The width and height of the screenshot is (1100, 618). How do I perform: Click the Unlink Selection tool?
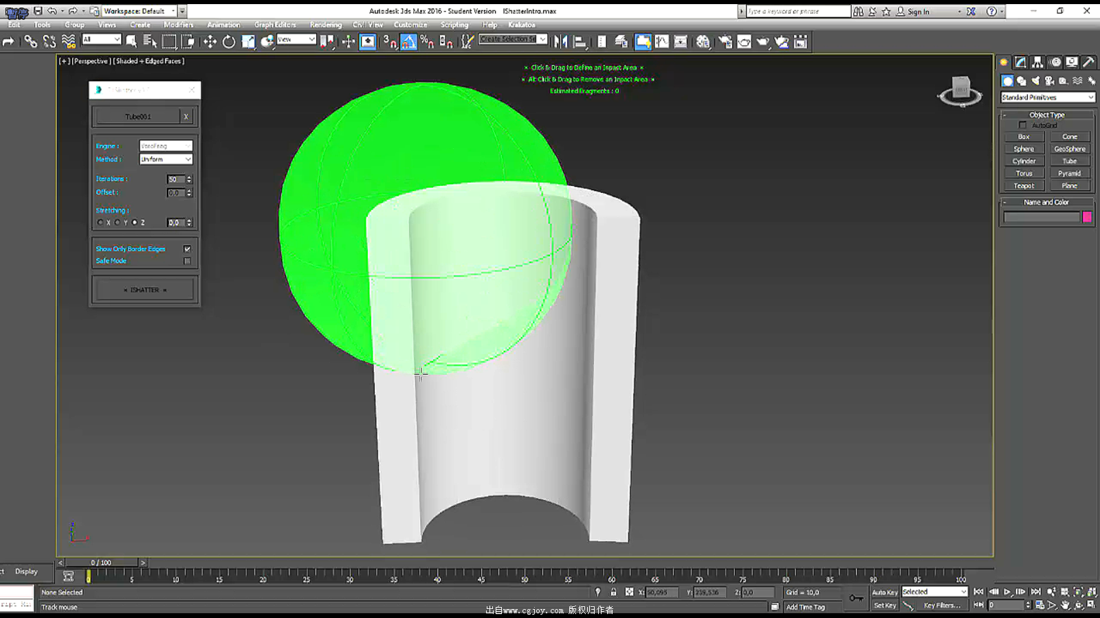pos(49,42)
